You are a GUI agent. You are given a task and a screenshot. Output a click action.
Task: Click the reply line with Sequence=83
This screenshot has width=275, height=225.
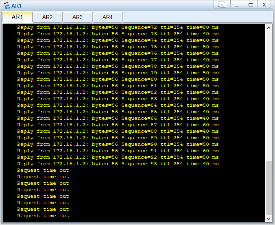118,99
